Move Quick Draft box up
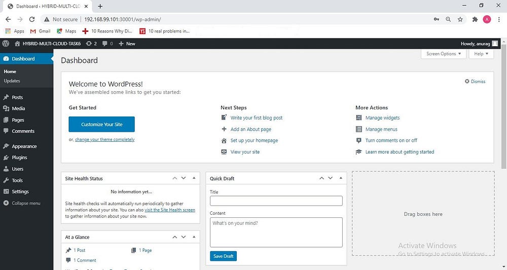The image size is (507, 270). point(321,178)
